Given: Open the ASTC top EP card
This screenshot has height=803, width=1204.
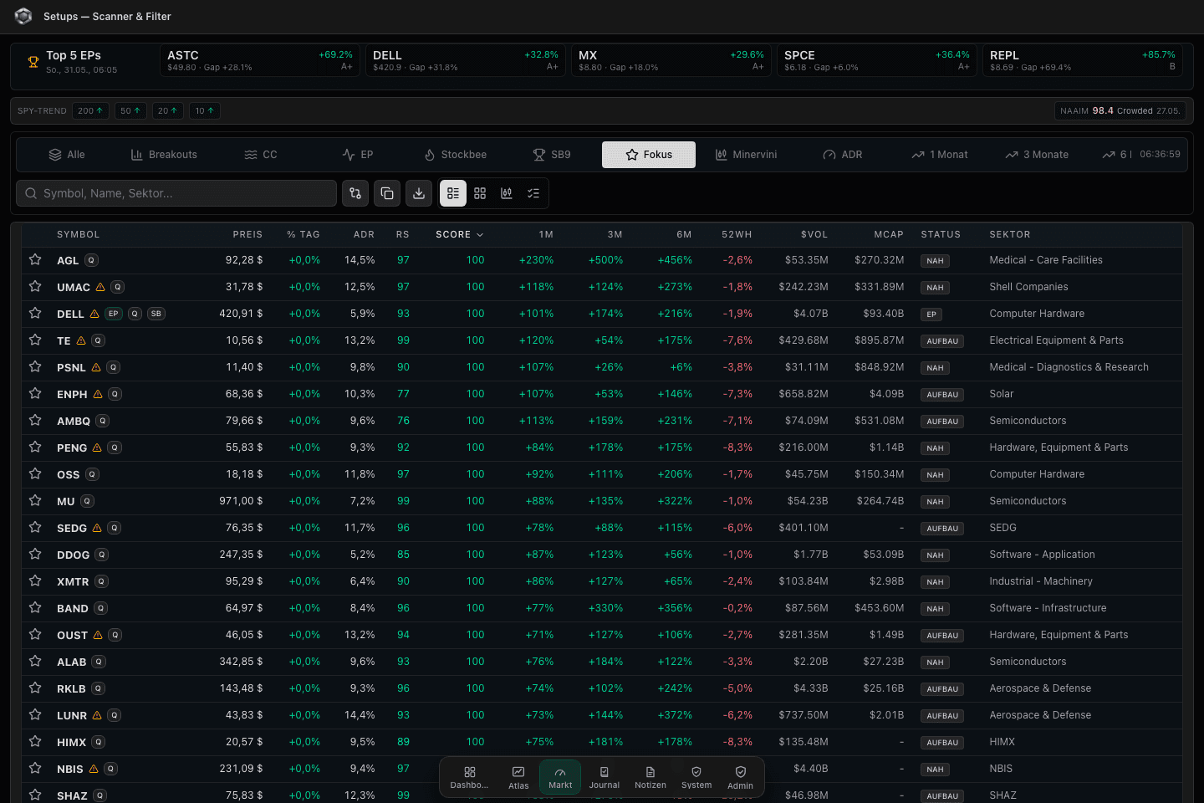Looking at the screenshot, I should [x=260, y=60].
